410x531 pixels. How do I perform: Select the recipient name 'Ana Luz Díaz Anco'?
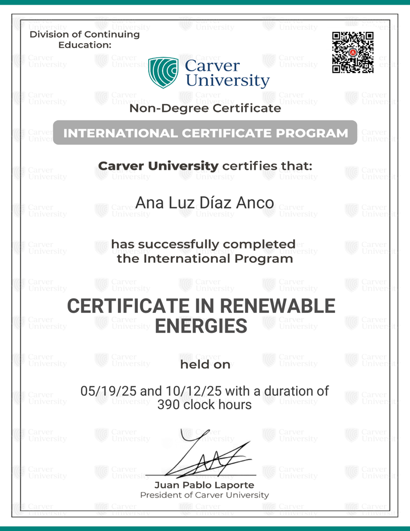click(x=204, y=203)
